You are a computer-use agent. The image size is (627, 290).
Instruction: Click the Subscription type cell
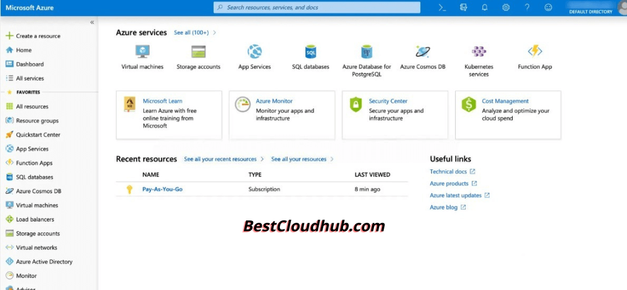coord(264,189)
